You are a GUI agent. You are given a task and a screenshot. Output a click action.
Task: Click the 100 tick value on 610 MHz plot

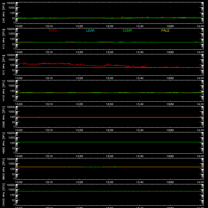(x=12, y=65)
